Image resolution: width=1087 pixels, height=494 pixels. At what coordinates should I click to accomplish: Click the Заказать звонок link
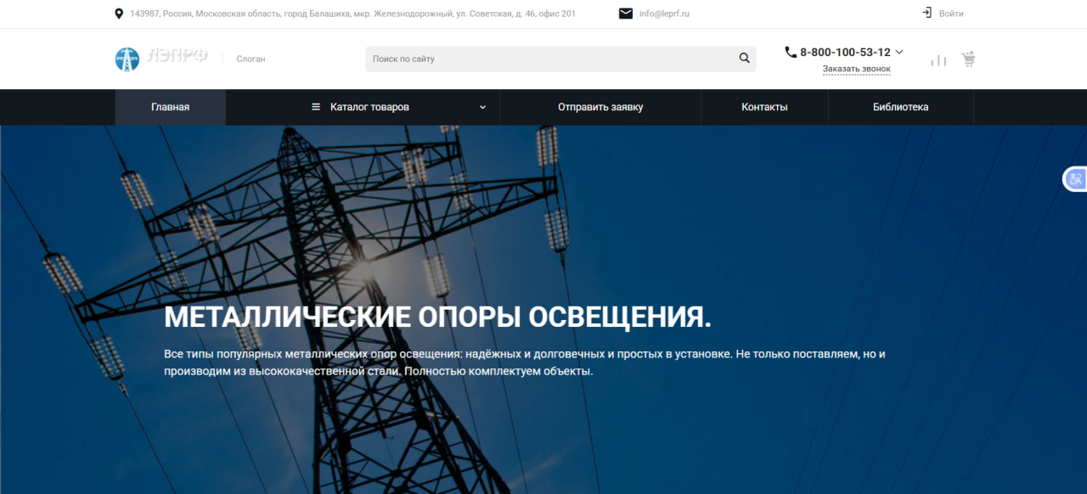pos(856,69)
